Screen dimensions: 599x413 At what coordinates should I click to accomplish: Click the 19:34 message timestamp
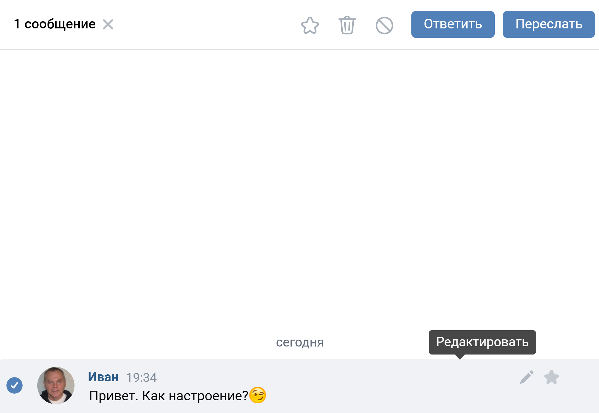pyautogui.click(x=141, y=377)
